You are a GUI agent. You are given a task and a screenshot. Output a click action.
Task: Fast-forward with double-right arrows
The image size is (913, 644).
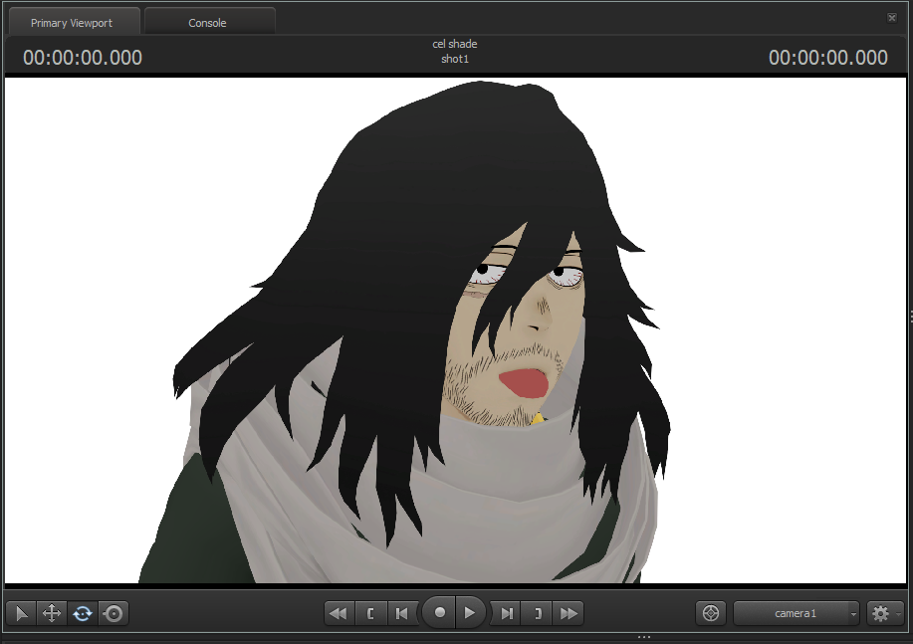tap(569, 613)
